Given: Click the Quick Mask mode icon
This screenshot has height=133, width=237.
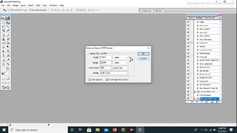Looking at the screenshot, I should point(8,78).
